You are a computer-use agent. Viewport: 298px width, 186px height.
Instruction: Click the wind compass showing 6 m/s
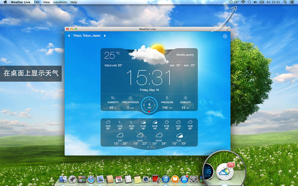pos(149,105)
